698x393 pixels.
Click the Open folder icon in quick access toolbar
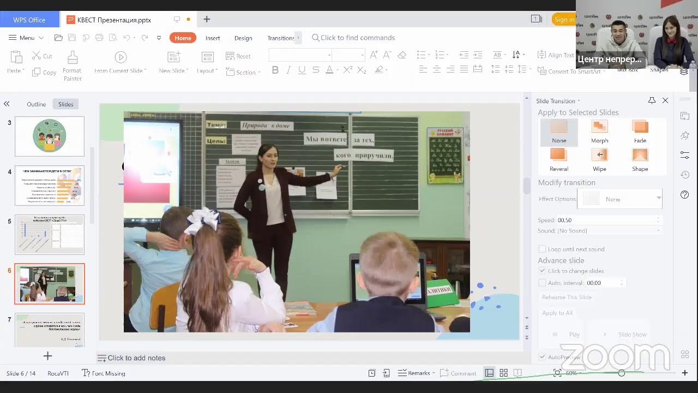(x=58, y=38)
